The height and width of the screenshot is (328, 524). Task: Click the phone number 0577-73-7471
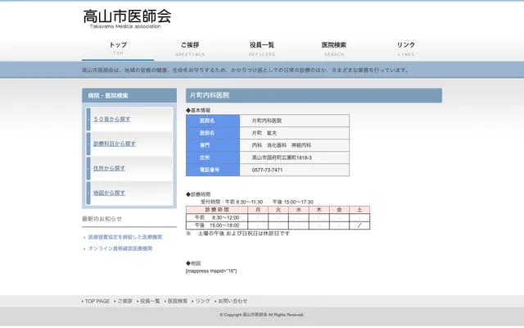(267, 170)
